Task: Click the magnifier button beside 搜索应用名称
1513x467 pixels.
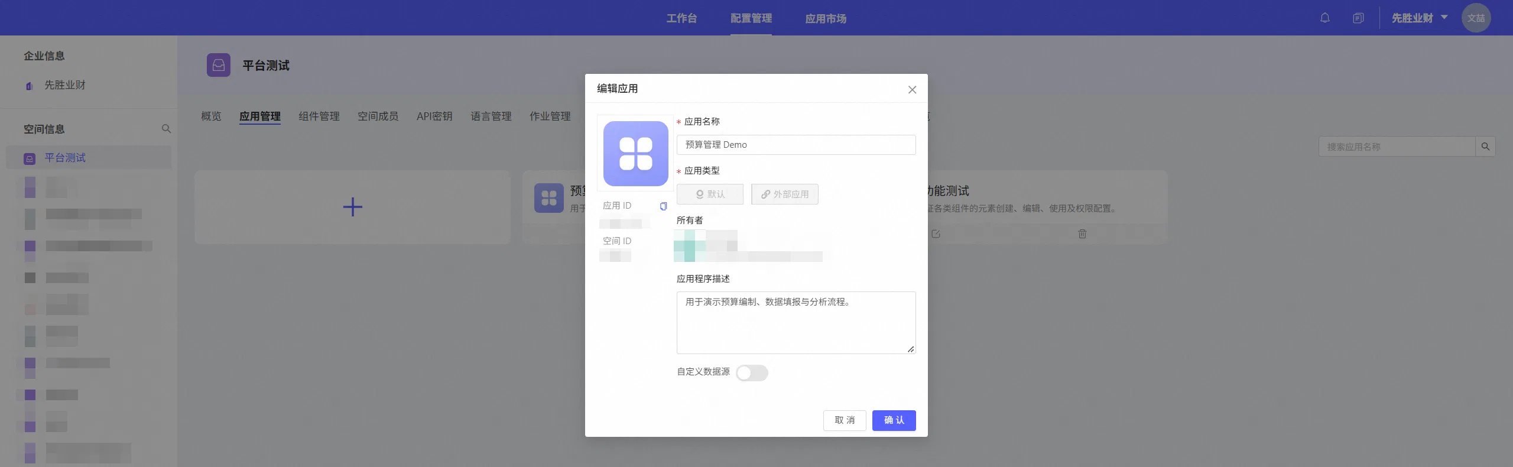Action: coord(1485,147)
